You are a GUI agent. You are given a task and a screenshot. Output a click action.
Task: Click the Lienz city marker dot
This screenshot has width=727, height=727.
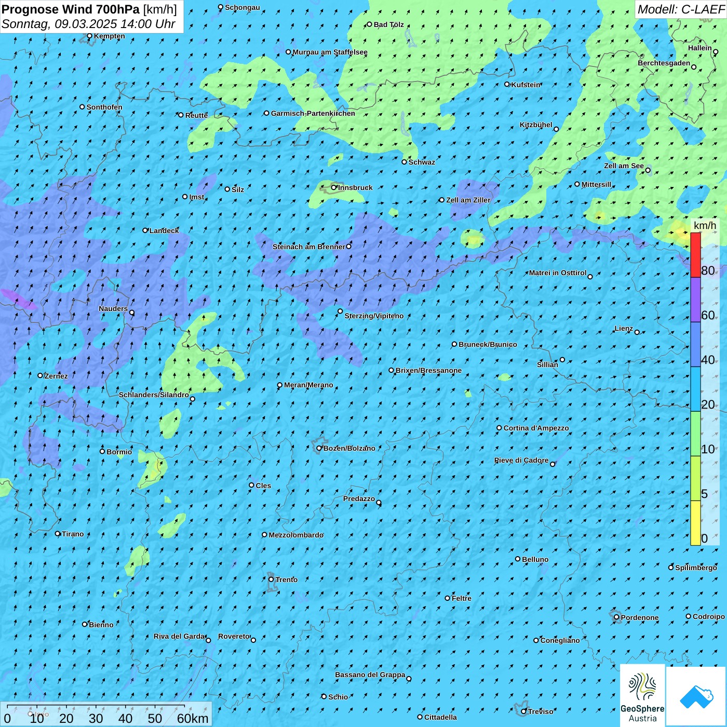coord(637,332)
